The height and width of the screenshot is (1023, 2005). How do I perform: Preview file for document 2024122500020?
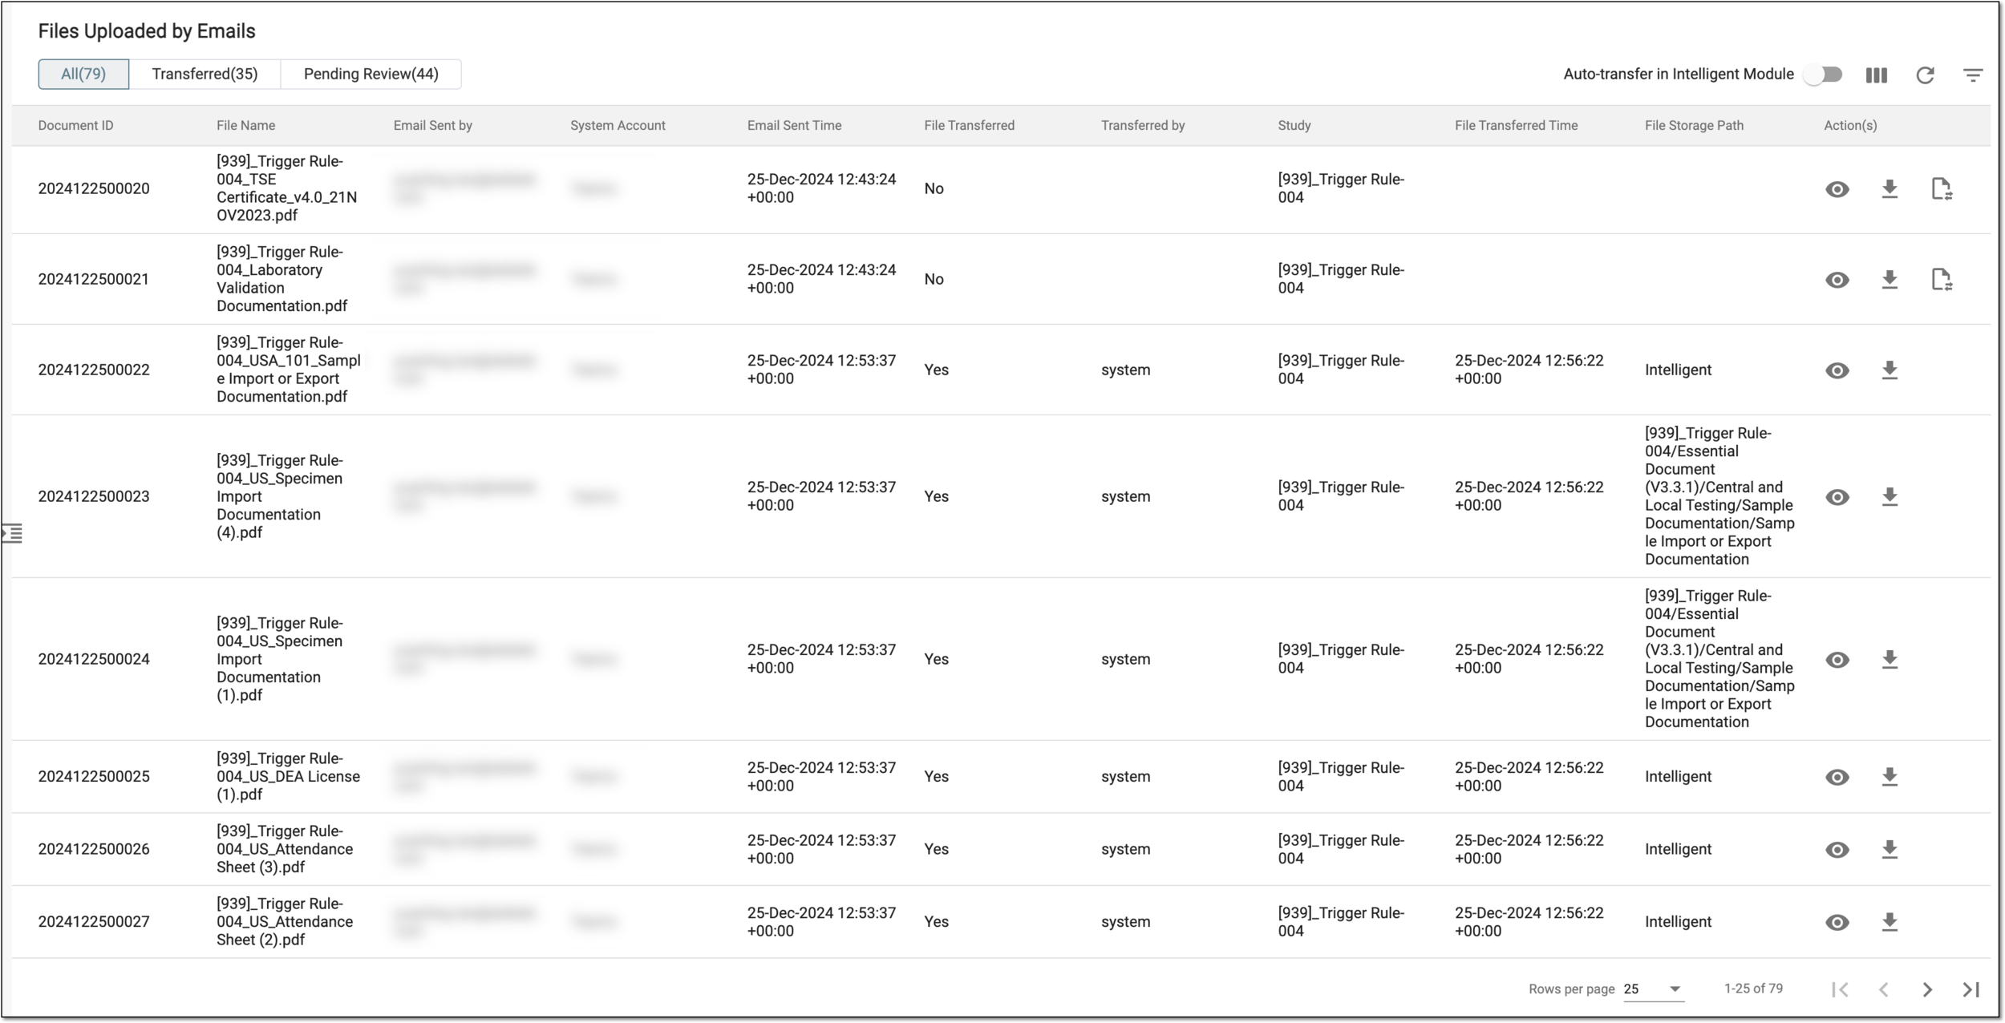[x=1837, y=189]
